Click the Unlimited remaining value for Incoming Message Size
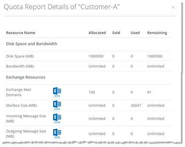This screenshot has height=147, width=185. tap(156, 118)
